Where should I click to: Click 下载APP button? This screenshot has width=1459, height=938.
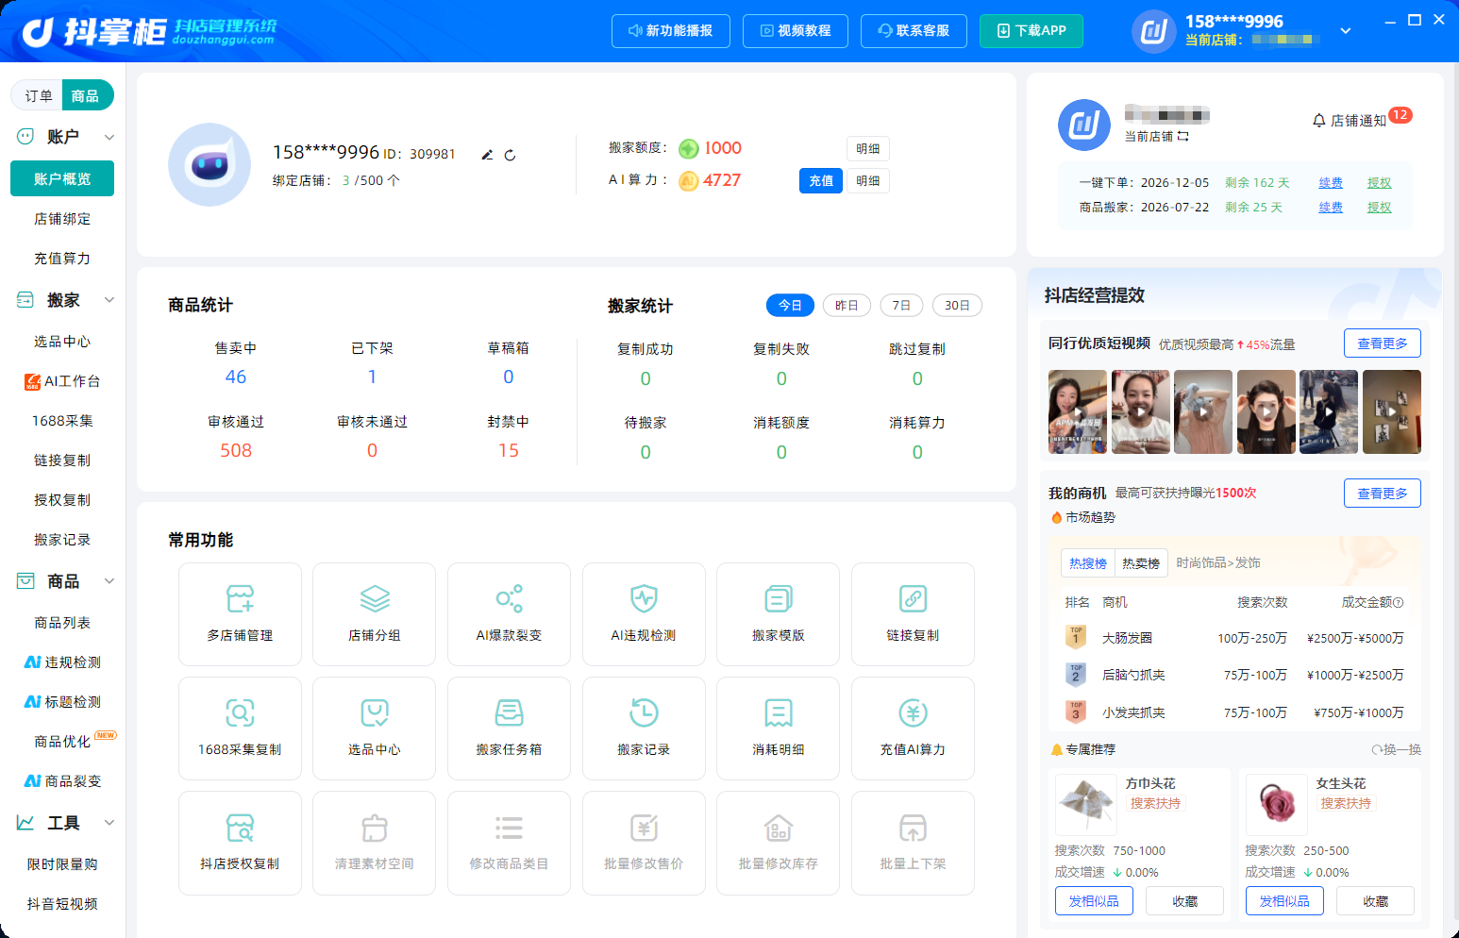coord(1031,31)
